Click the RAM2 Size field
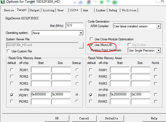 (x=140, y=77)
